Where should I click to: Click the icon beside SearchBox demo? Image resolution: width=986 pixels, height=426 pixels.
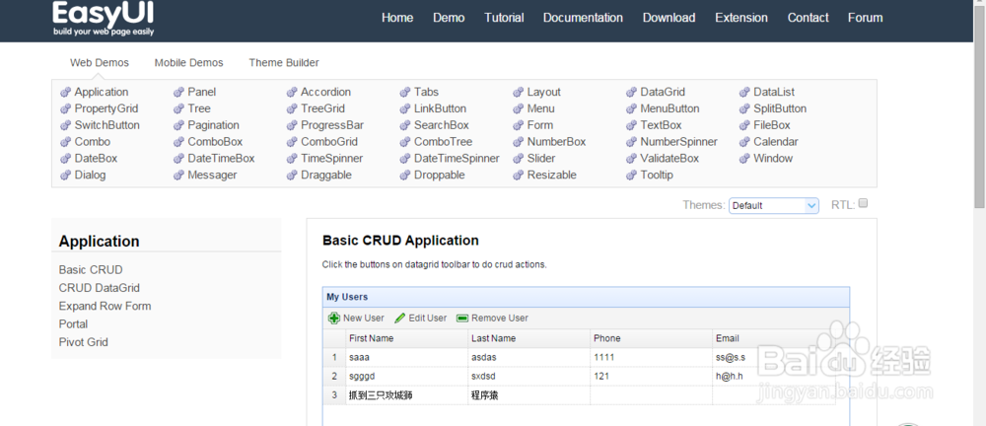[405, 126]
